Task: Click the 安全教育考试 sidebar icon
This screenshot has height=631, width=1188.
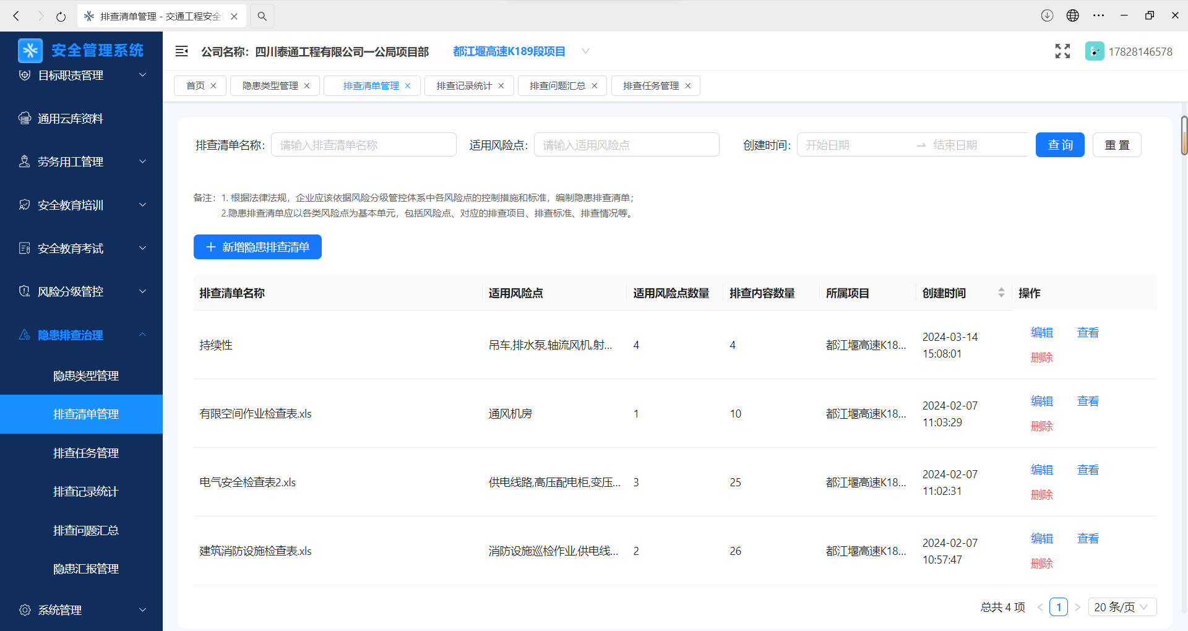Action: 25,248
